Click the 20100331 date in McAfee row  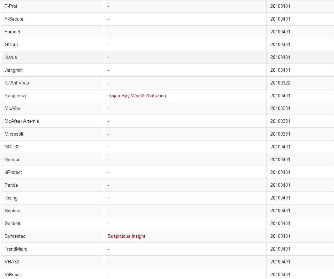[x=280, y=108]
